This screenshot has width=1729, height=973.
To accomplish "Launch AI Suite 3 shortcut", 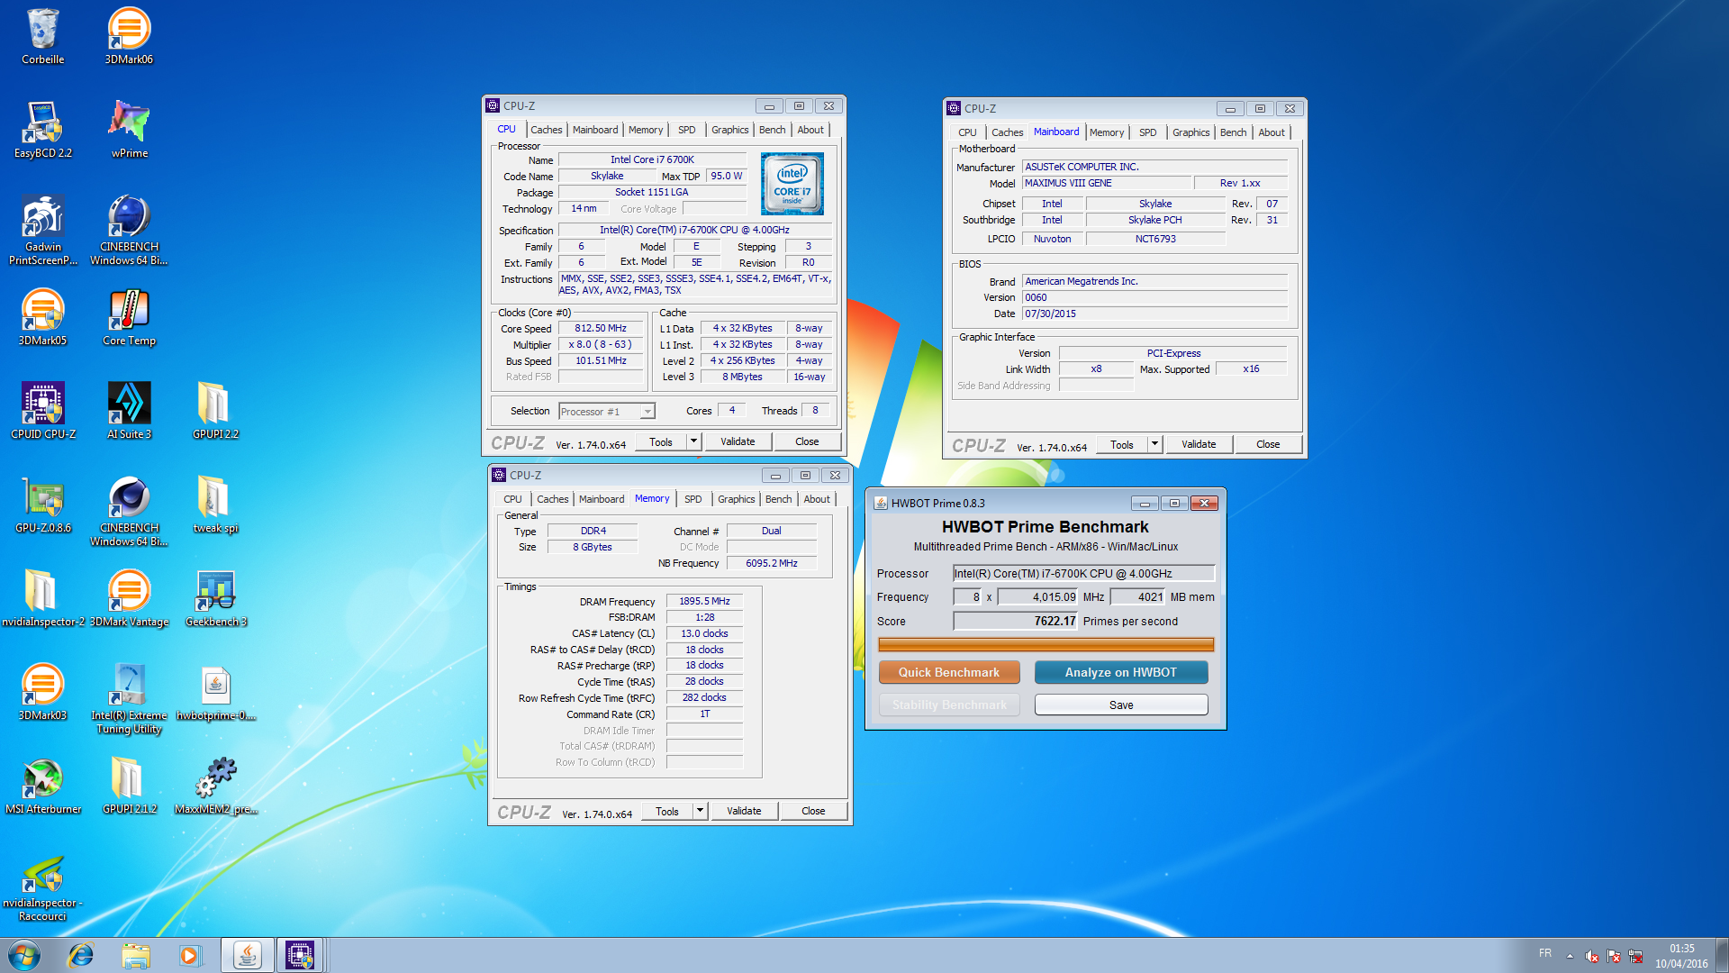I will click(x=129, y=411).
